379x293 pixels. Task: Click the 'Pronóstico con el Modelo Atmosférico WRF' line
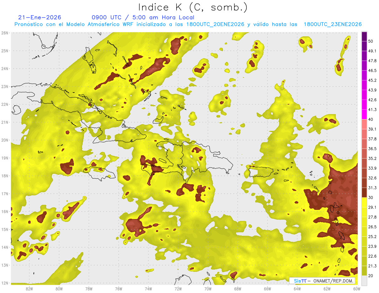pyautogui.click(x=188, y=24)
